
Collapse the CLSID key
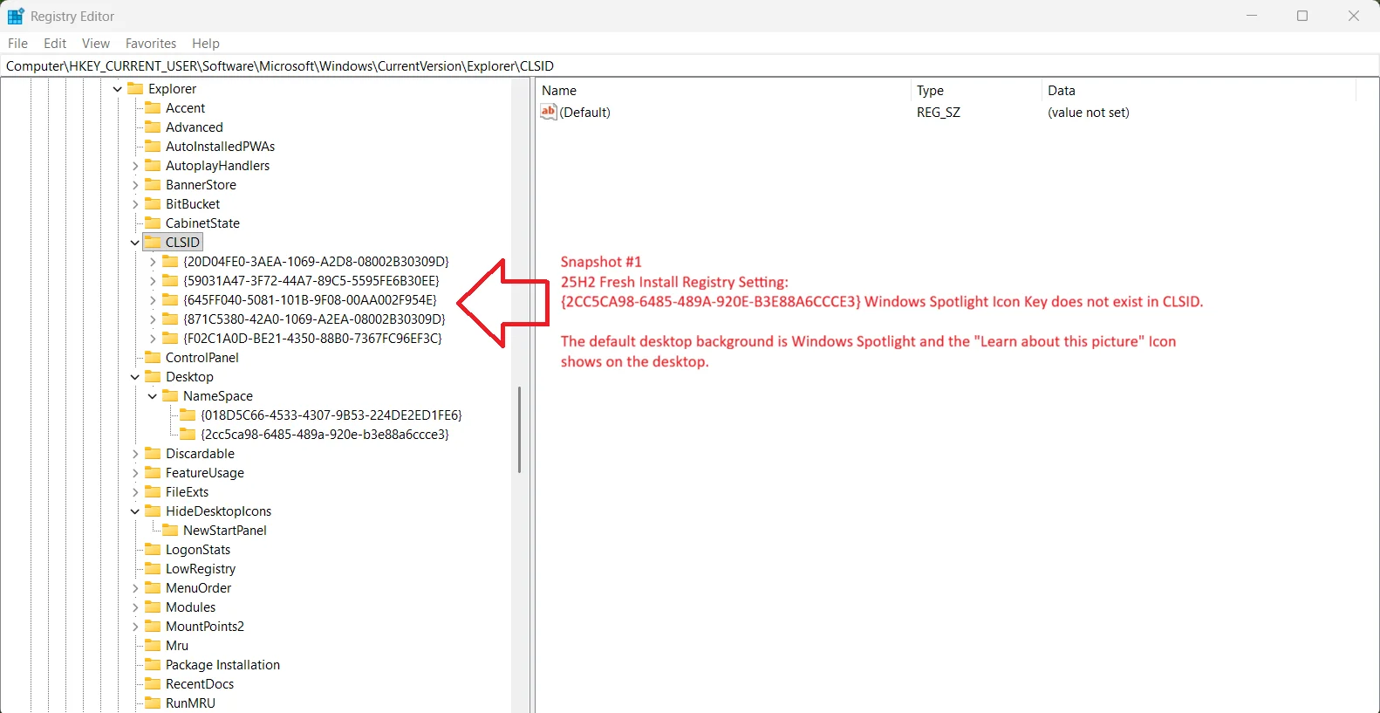pos(135,243)
